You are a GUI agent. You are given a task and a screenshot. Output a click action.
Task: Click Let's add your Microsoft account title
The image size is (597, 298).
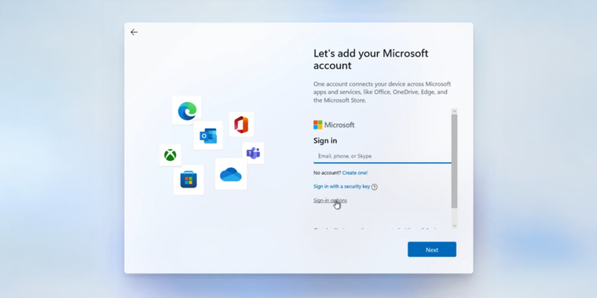tap(371, 60)
